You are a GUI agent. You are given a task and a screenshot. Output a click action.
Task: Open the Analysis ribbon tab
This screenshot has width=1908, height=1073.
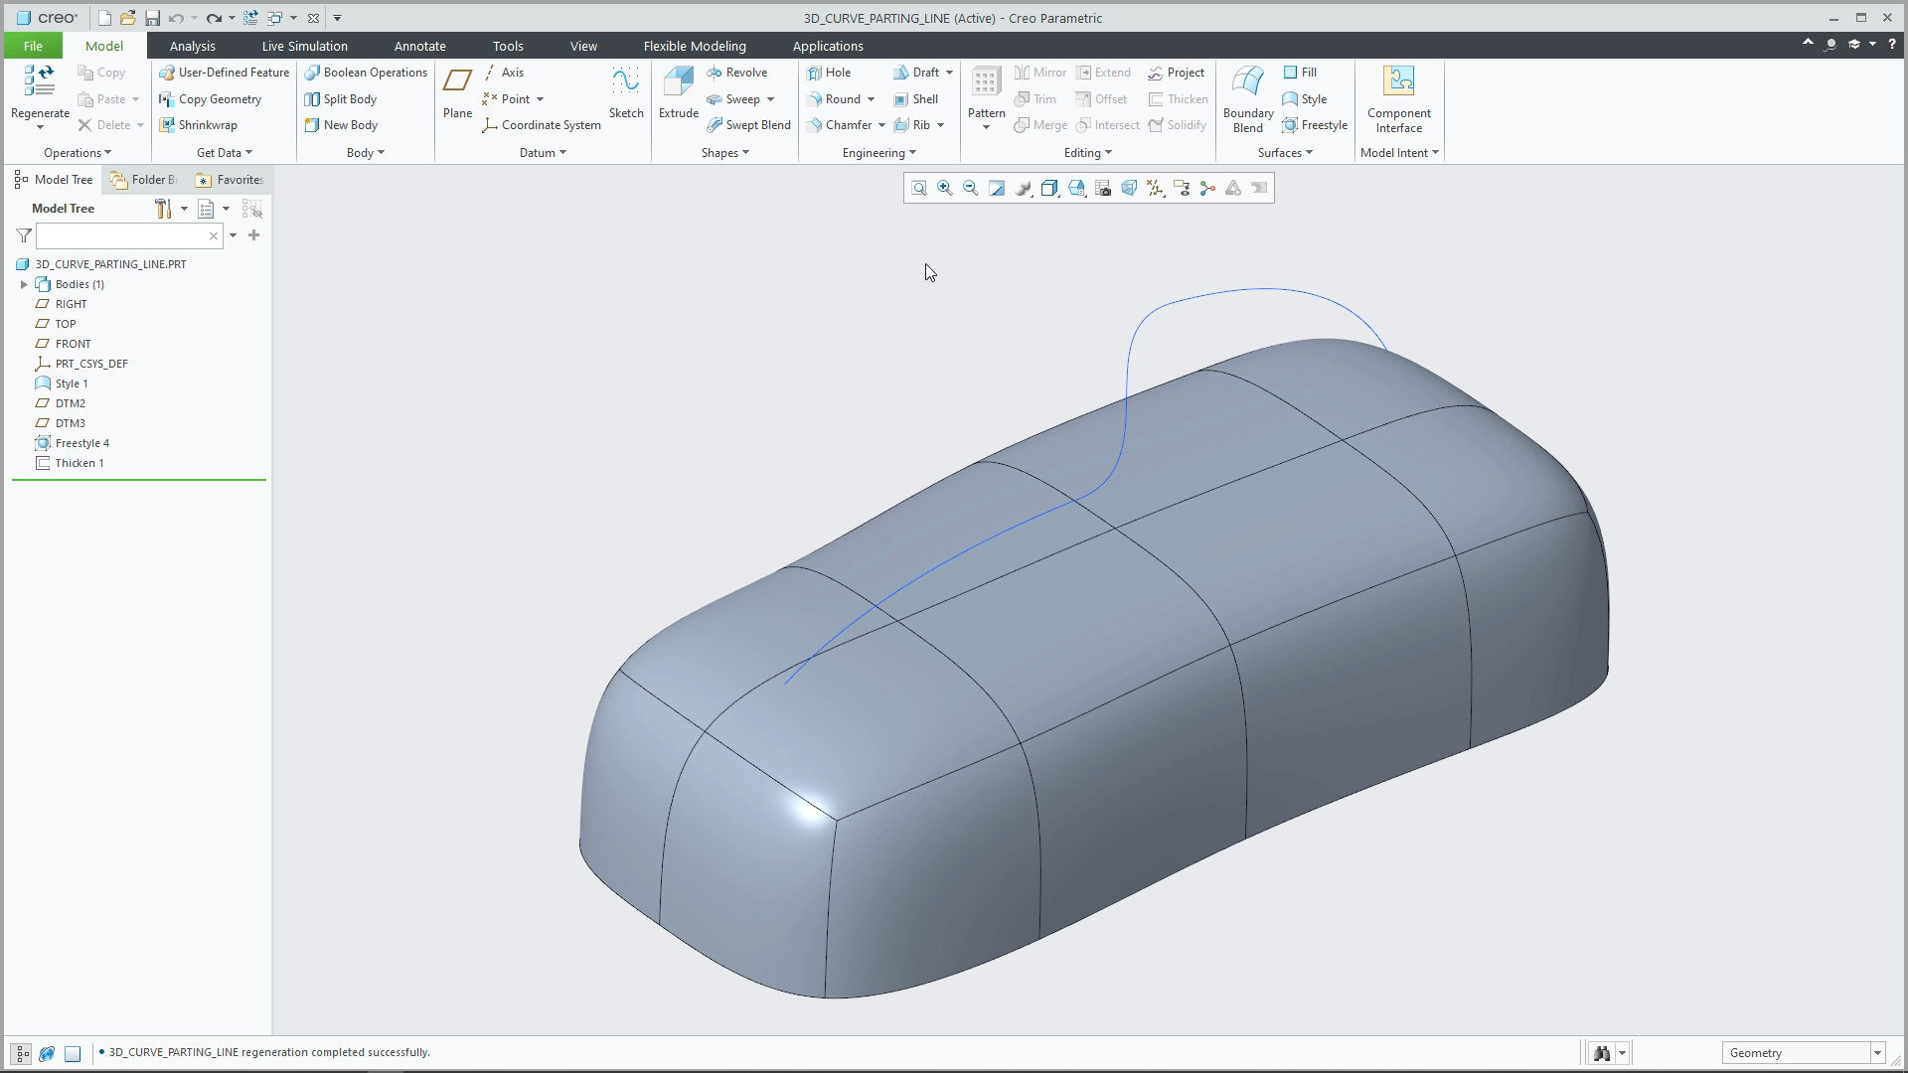coord(192,46)
